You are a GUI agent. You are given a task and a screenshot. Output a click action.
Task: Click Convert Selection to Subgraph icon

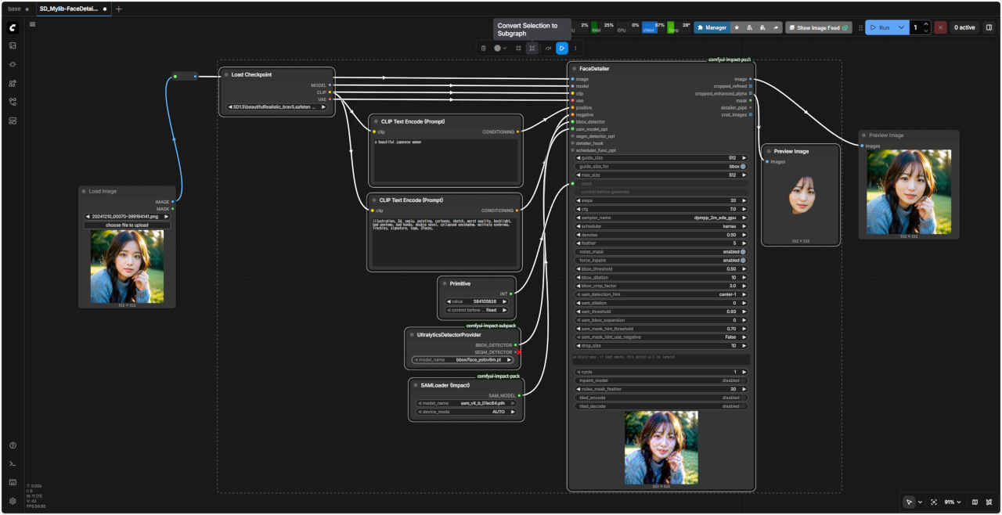pos(532,48)
